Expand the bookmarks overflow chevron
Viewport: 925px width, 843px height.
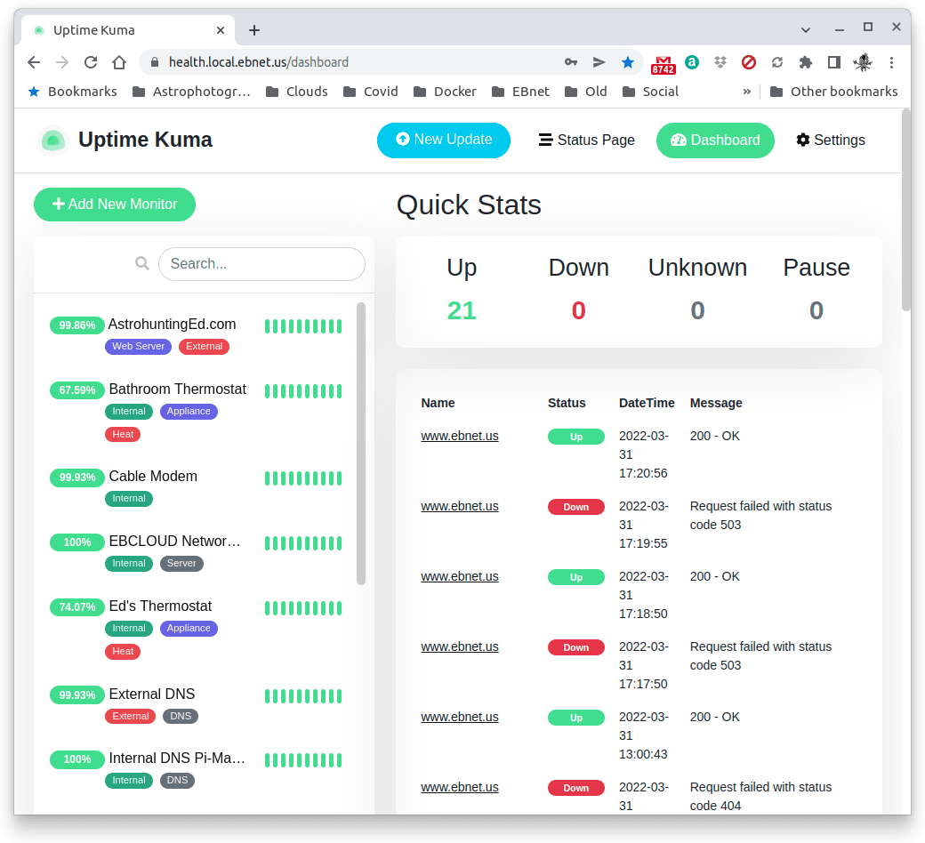[746, 91]
